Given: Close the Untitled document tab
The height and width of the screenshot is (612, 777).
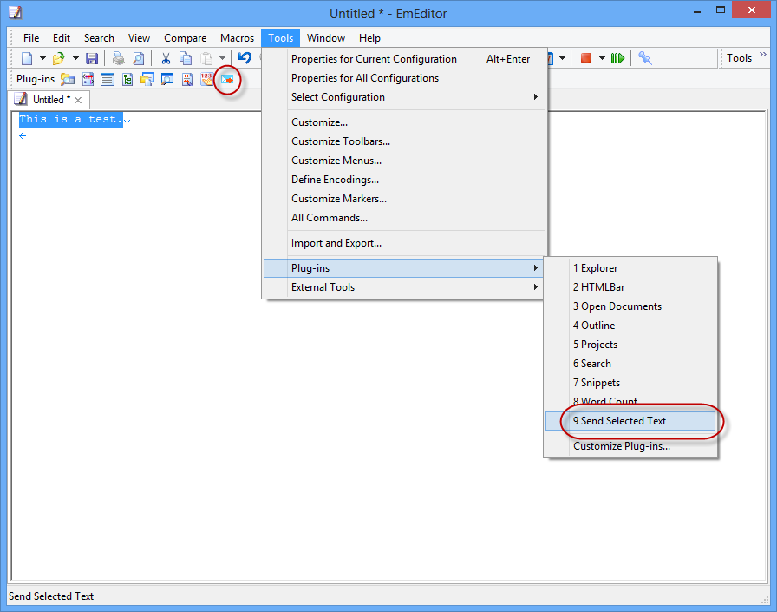Looking at the screenshot, I should click(x=78, y=100).
